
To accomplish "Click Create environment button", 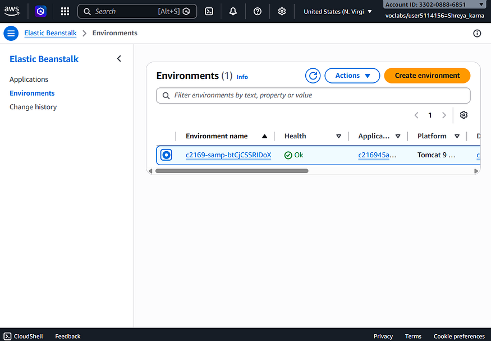I will [x=427, y=76].
